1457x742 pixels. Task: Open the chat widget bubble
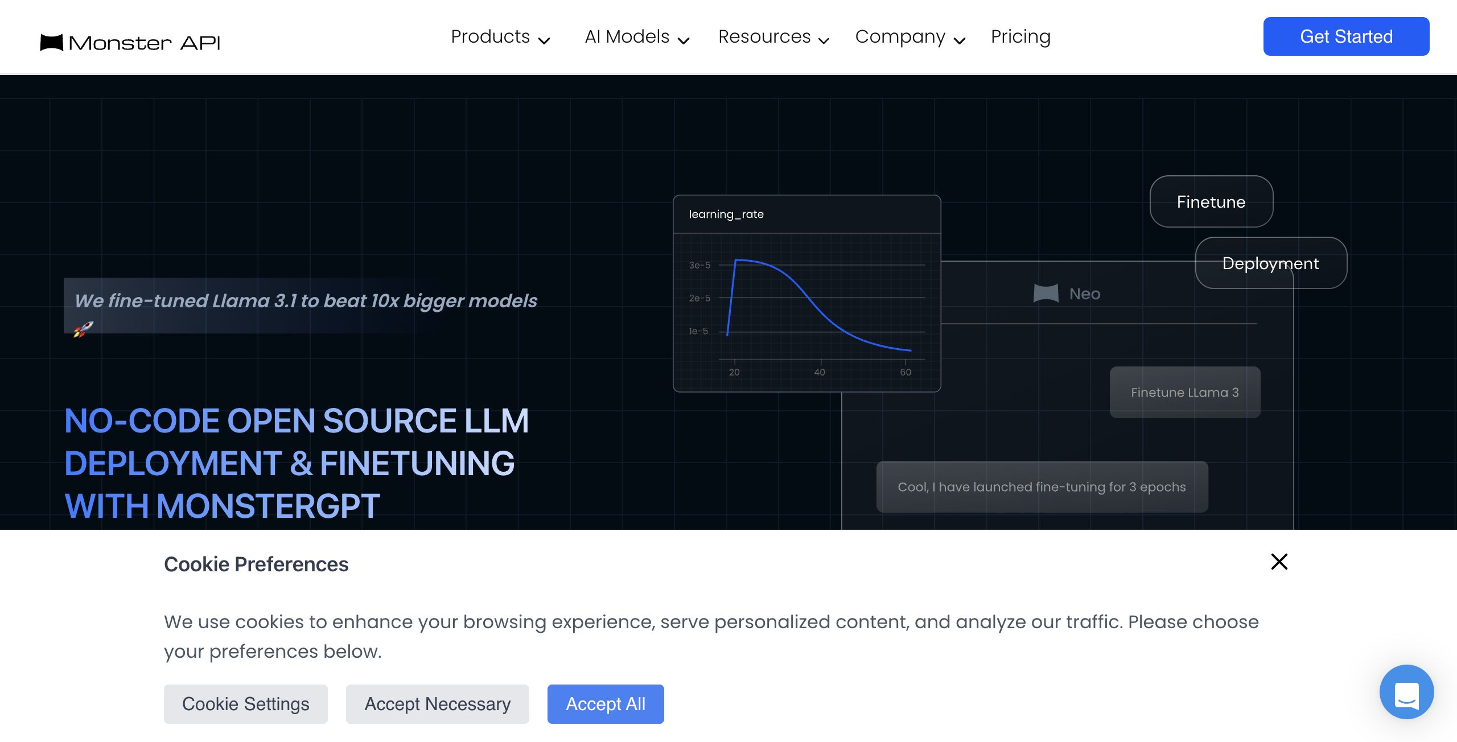[1406, 691]
